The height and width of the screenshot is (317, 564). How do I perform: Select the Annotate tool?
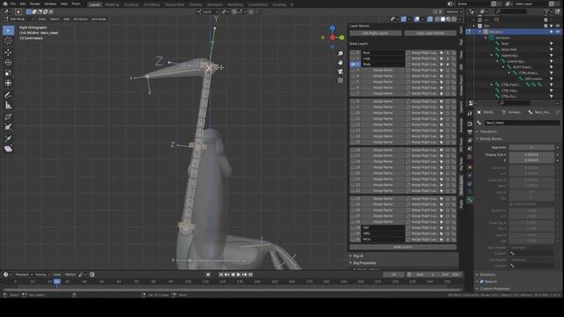tap(8, 95)
